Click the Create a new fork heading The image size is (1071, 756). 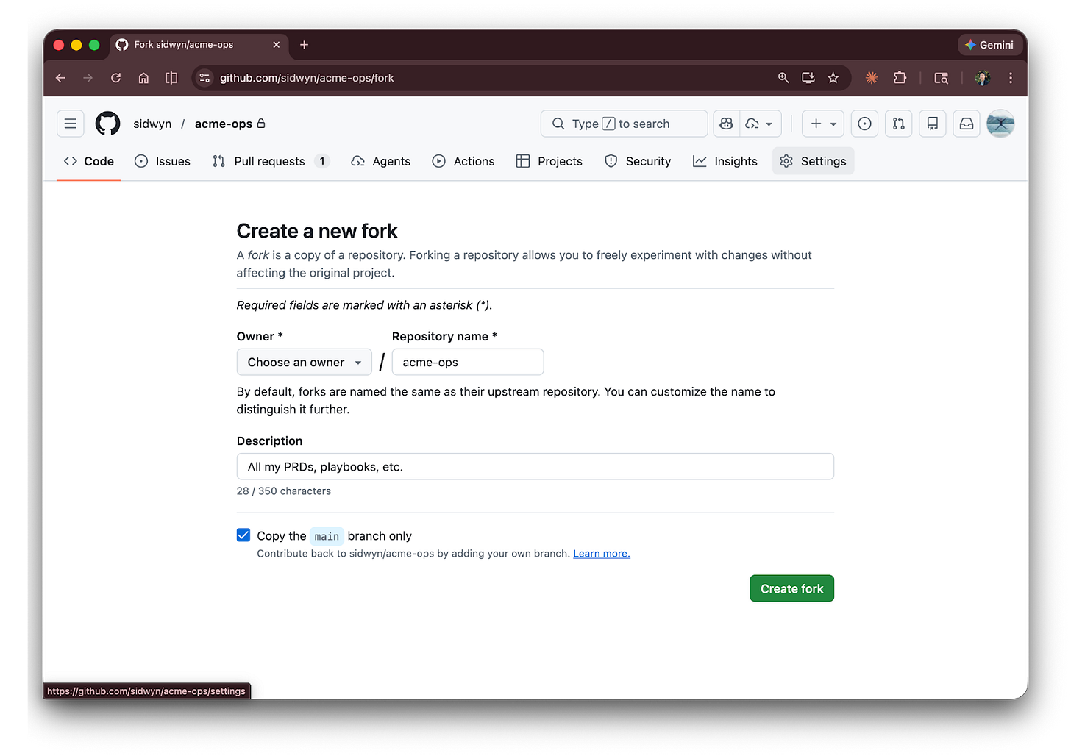(317, 231)
